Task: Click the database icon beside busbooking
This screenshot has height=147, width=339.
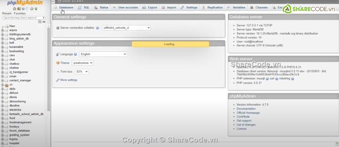Action: (x=7, y=51)
